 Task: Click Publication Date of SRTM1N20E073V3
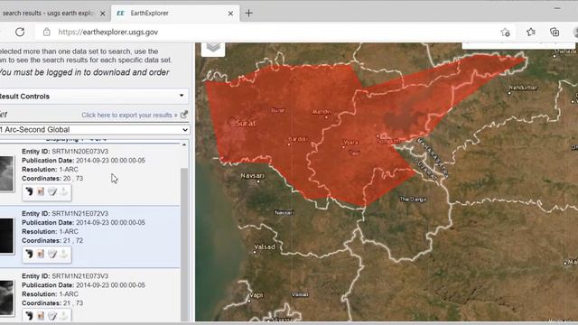pyautogui.click(x=83, y=161)
